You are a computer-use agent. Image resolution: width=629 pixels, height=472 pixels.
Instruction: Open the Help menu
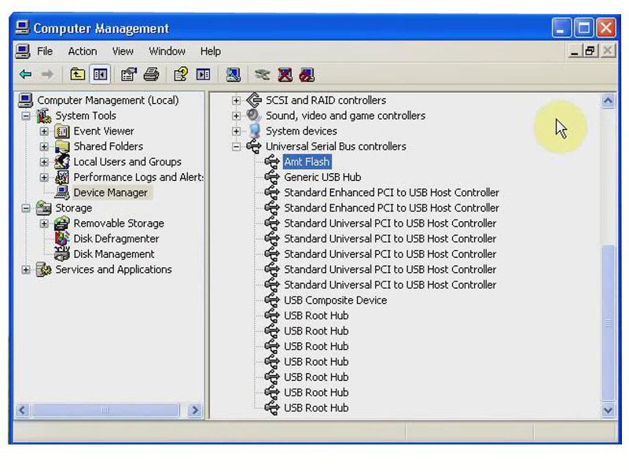[211, 51]
